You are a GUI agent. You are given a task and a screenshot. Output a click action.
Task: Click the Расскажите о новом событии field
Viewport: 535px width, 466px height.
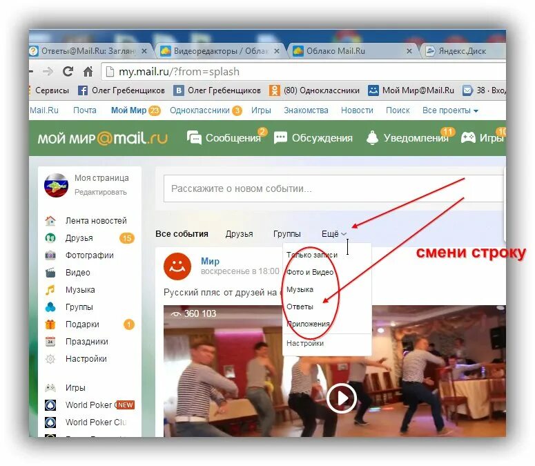[x=333, y=188]
